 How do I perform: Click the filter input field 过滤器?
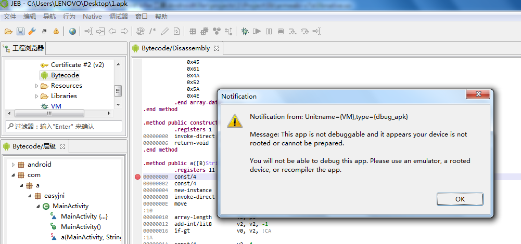click(x=64, y=126)
